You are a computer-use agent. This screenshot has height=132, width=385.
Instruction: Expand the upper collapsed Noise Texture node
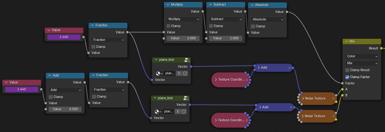(303, 98)
